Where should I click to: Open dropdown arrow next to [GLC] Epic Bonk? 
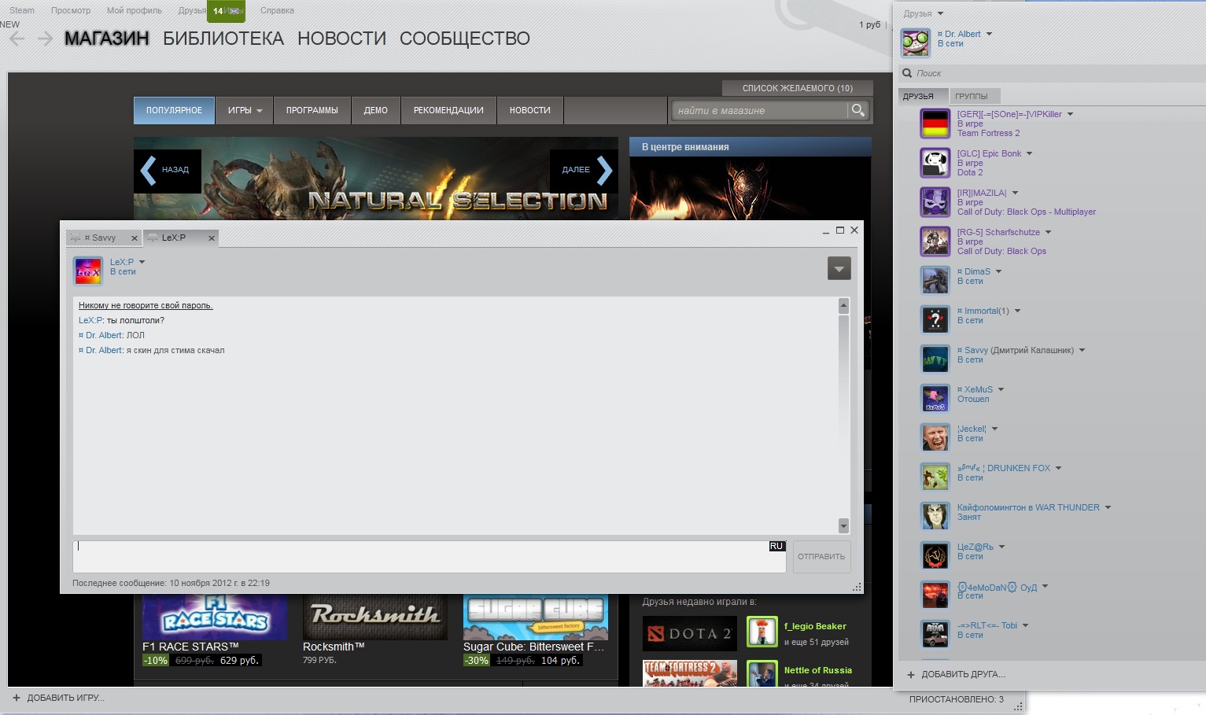point(1029,153)
